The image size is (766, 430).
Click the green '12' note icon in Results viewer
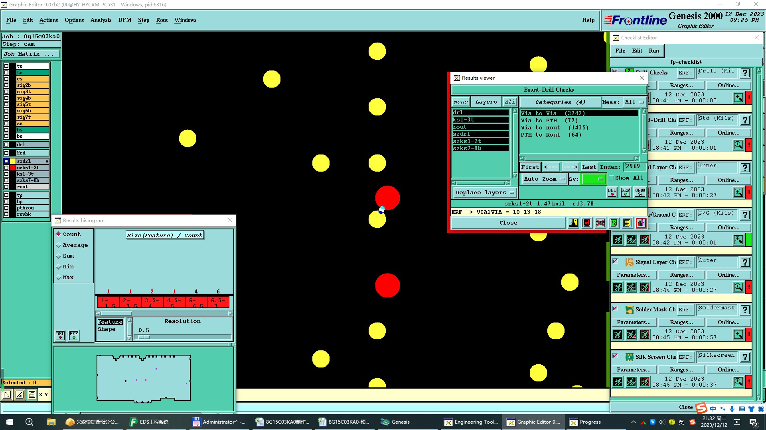click(x=614, y=223)
